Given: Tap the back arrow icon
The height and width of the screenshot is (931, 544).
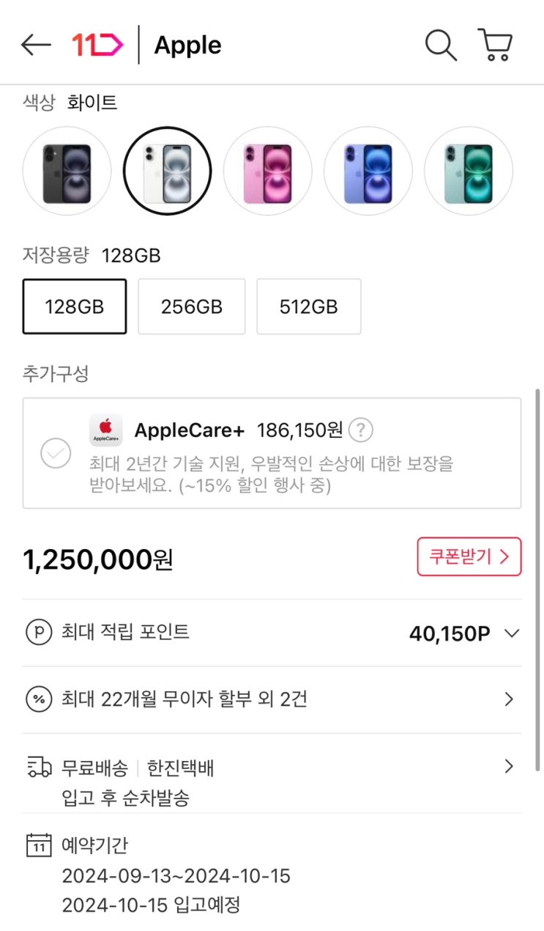Looking at the screenshot, I should (x=36, y=45).
